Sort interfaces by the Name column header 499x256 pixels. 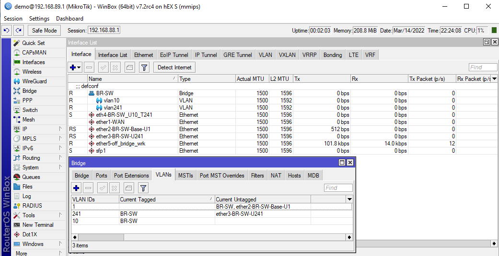[133, 79]
